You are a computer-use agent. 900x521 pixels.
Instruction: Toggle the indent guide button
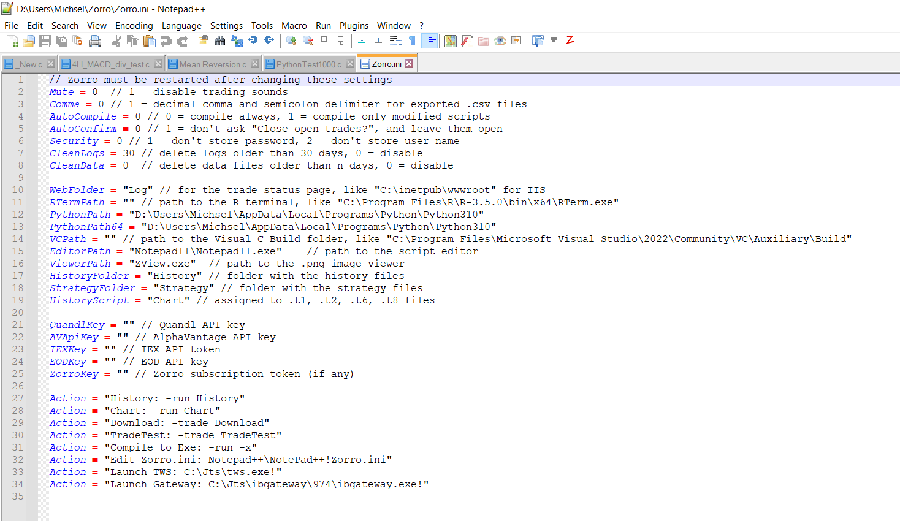point(430,41)
